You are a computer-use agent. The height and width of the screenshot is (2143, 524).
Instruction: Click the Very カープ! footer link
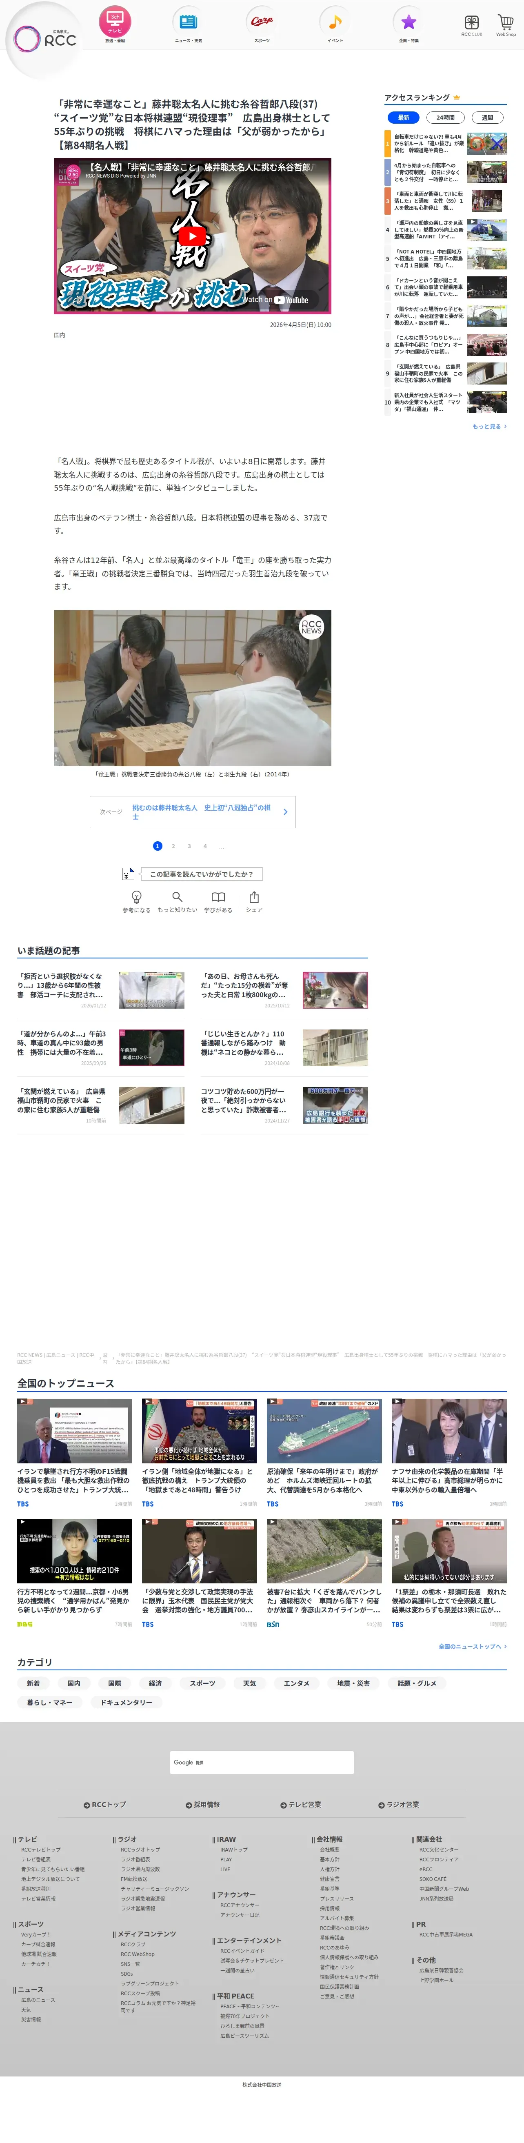click(35, 1934)
